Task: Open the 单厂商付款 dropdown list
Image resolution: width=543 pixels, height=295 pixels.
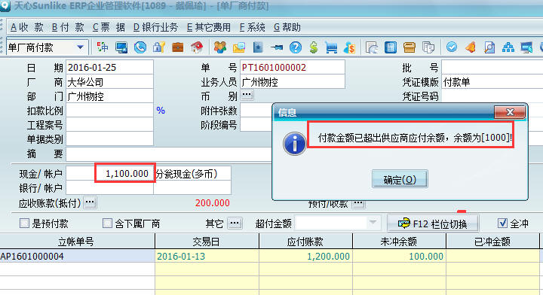Action: (x=81, y=47)
